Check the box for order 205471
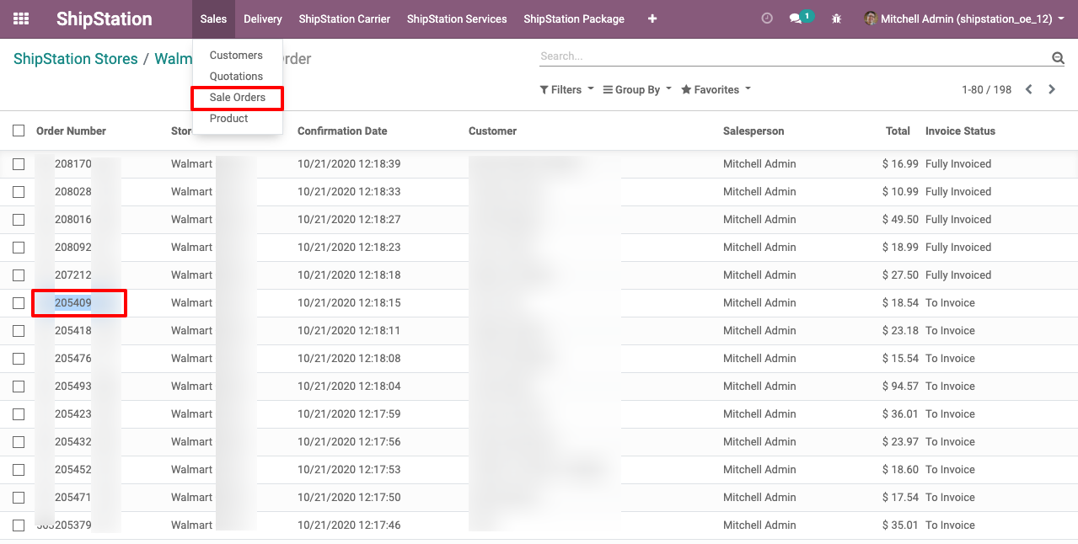1078x544 pixels. 19,497
